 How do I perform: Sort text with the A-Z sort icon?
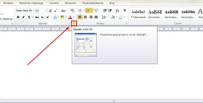[x=117, y=11]
